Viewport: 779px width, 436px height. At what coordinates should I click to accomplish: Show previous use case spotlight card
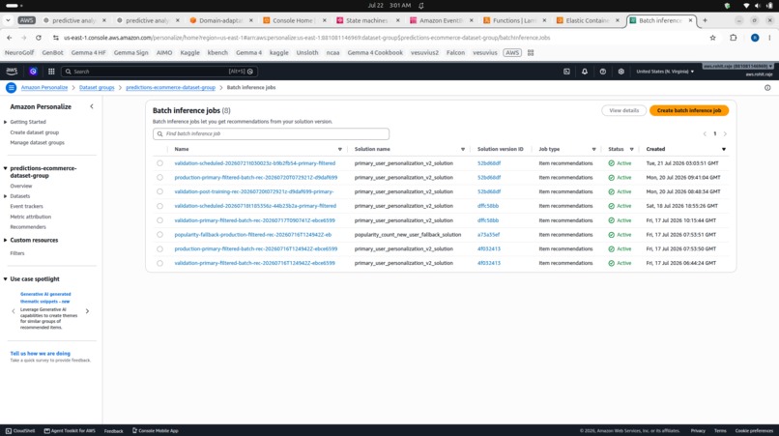(14, 311)
